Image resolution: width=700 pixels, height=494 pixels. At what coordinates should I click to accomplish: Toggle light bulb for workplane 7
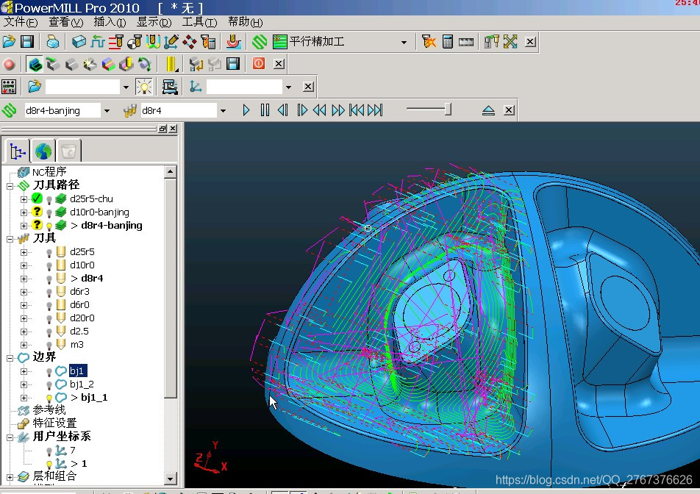pyautogui.click(x=49, y=451)
